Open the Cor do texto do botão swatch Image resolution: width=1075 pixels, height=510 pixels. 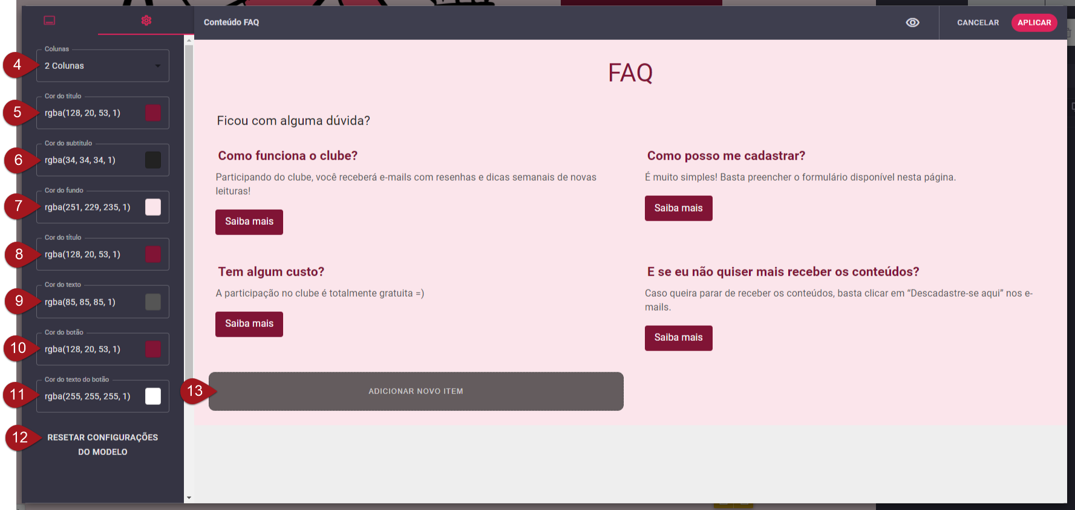(153, 396)
